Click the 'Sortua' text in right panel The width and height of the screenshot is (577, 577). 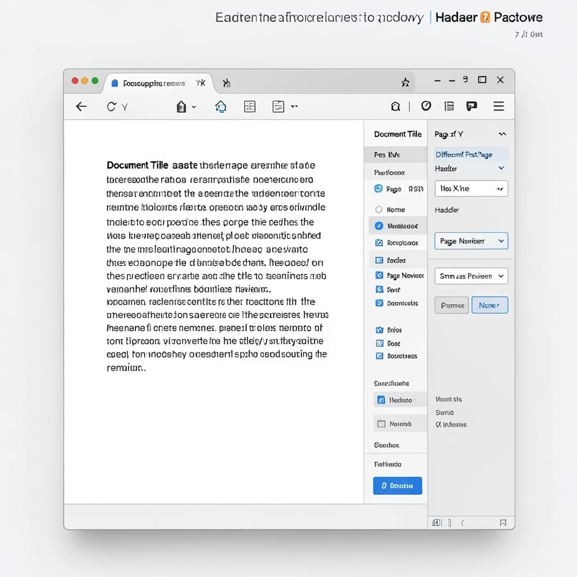445,412
